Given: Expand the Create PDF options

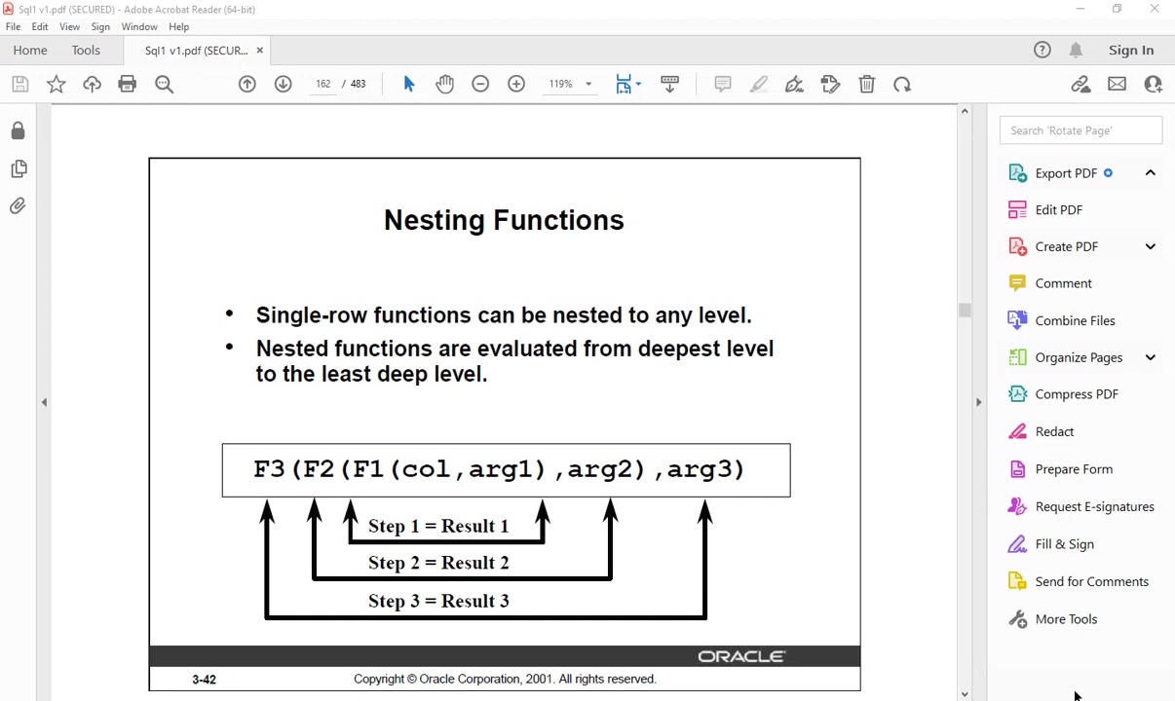Looking at the screenshot, I should coord(1150,246).
